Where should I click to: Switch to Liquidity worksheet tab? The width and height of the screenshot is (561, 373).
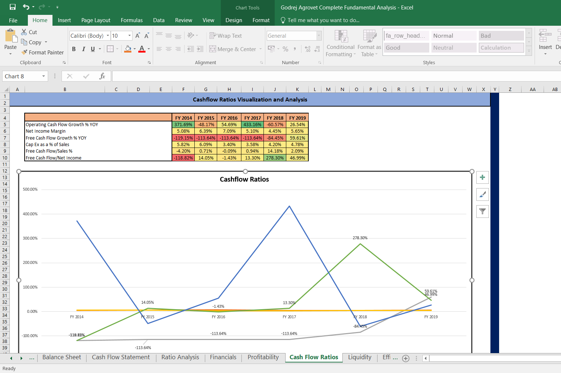360,357
